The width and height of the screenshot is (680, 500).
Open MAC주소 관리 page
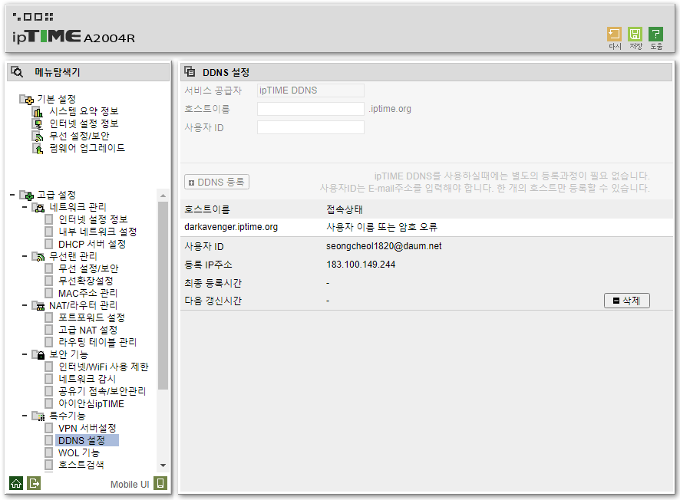click(x=88, y=293)
